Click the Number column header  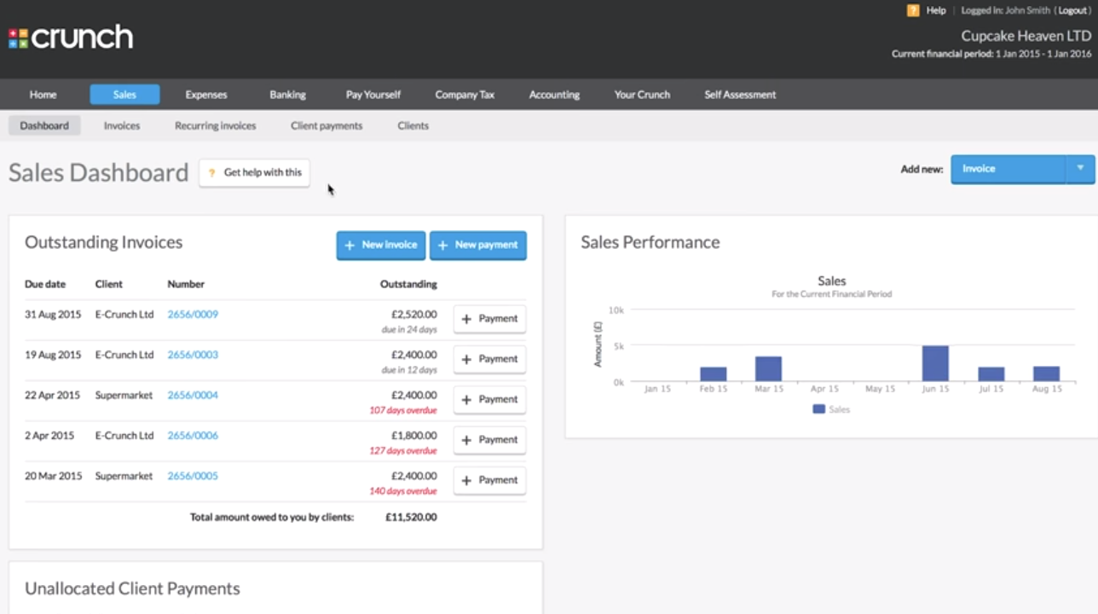click(x=186, y=284)
